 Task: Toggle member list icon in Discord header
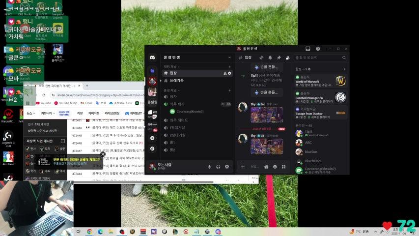(287, 58)
